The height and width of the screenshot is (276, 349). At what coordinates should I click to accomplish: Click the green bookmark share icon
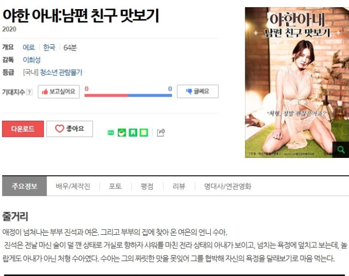[x=133, y=133]
